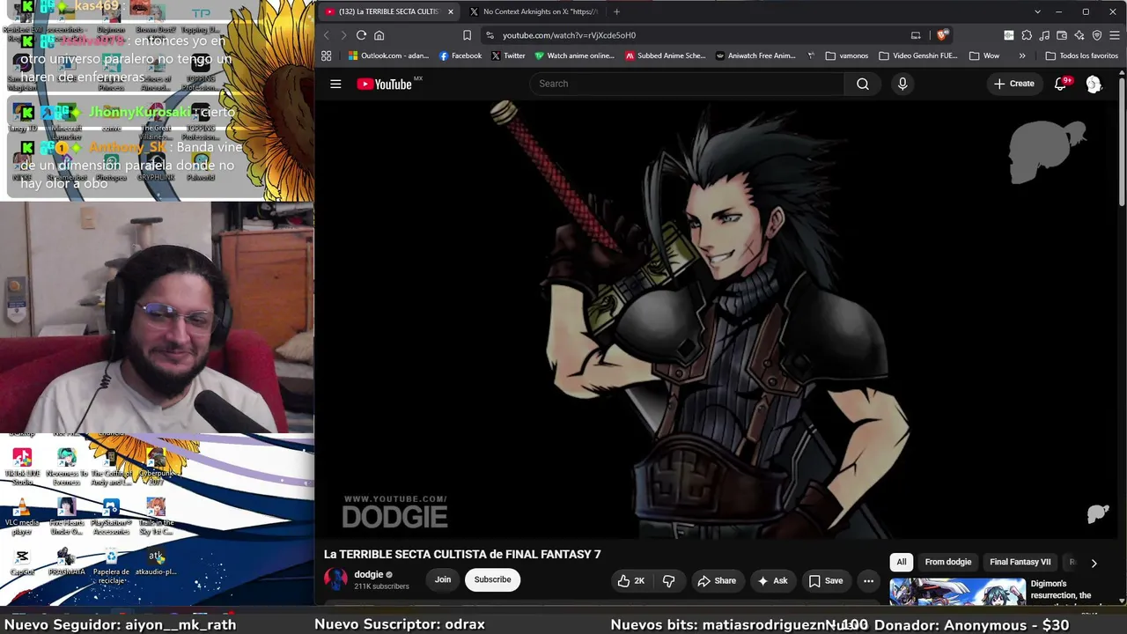Open the dodgie channel avatar

pos(335,579)
